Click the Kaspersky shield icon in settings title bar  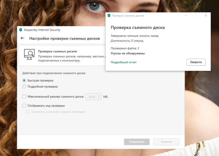point(21,30)
